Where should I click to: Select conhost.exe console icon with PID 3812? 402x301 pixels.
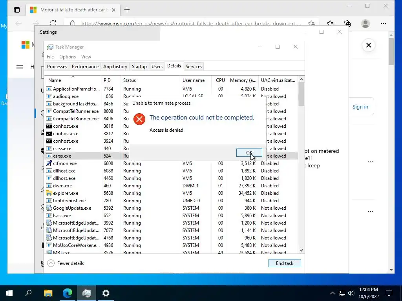49,133
